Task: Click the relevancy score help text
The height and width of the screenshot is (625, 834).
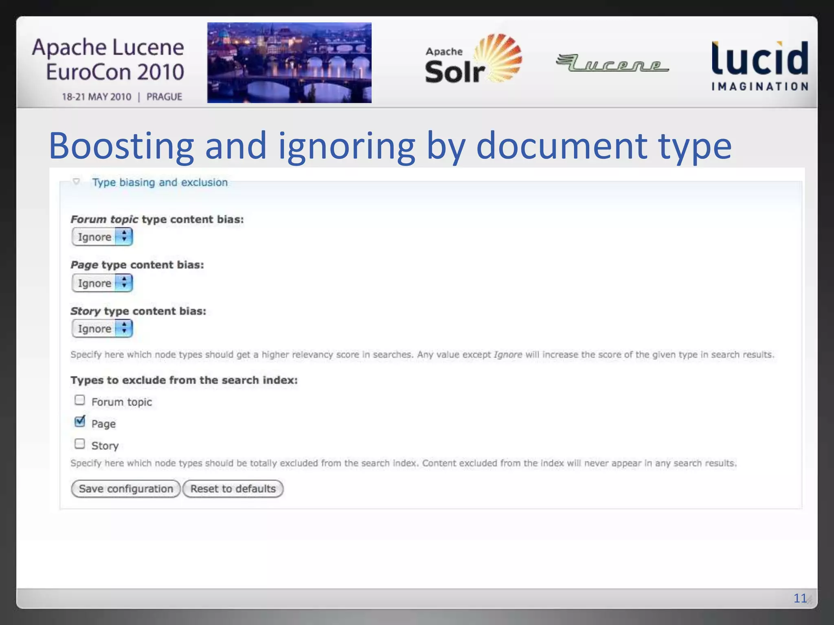Action: pos(422,354)
